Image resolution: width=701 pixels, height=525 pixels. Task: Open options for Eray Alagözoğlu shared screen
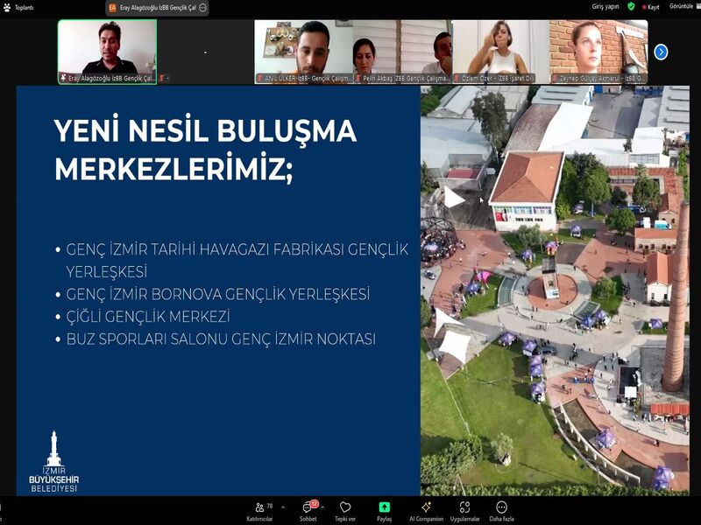[x=203, y=7]
